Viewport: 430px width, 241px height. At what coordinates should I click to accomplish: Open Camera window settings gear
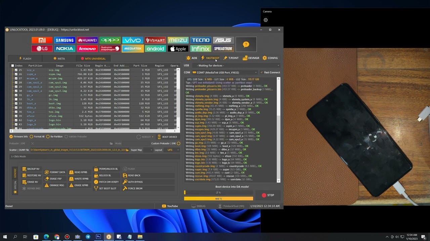(x=266, y=20)
